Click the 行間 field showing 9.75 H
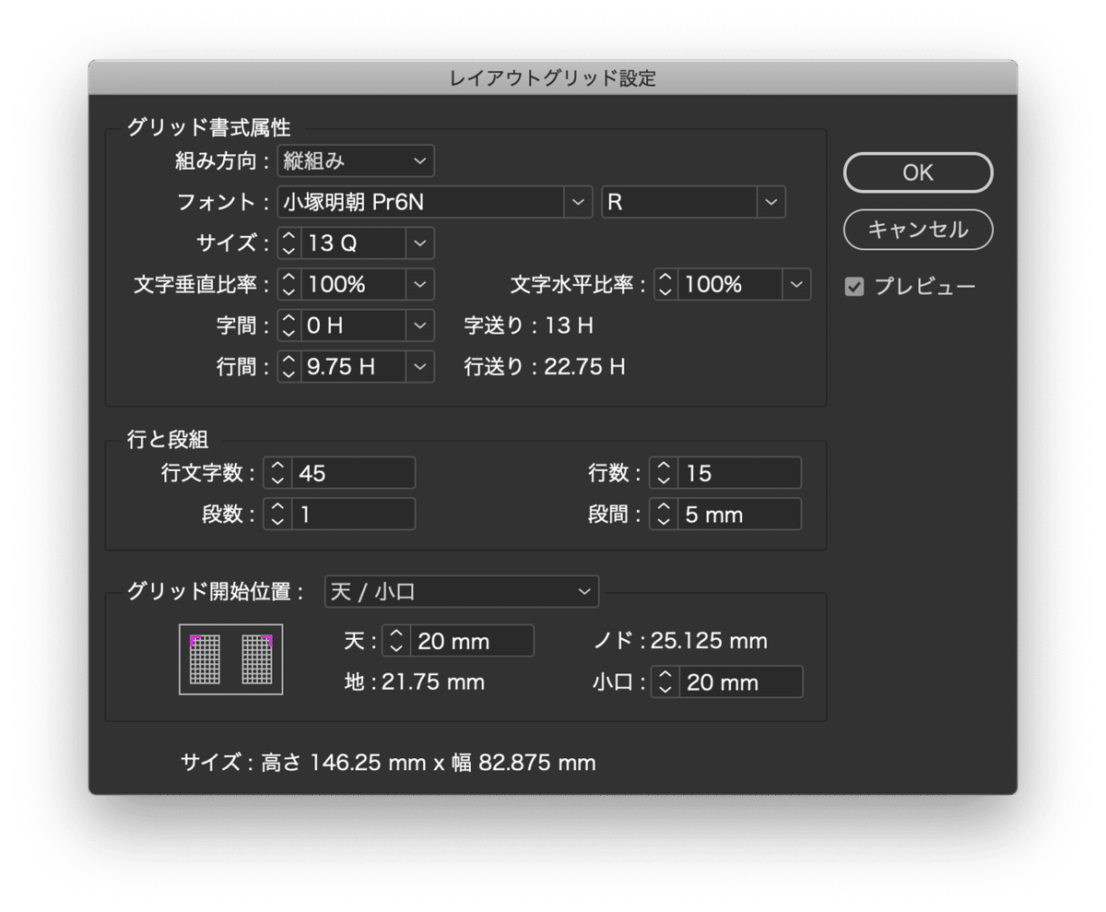Viewport: 1106px width, 912px height. 353,366
